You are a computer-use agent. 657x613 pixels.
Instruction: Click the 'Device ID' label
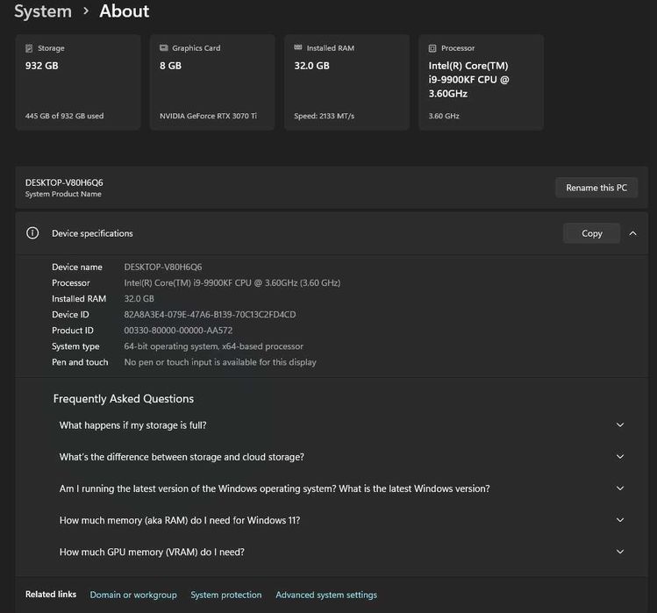(70, 315)
